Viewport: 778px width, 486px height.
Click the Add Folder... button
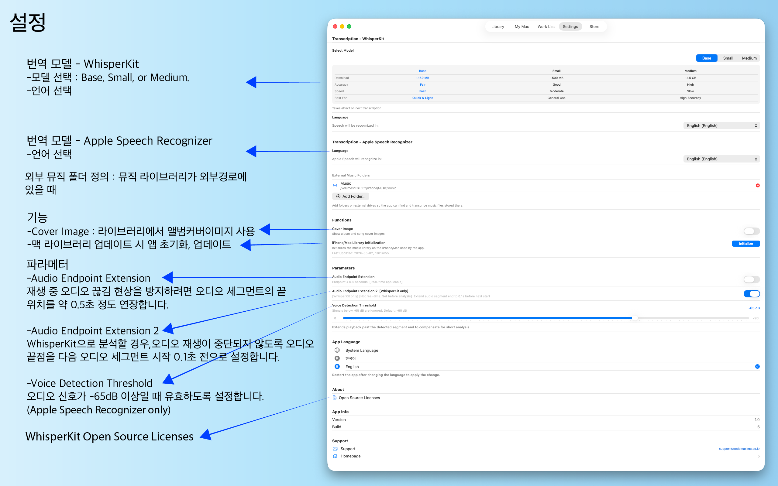point(351,197)
